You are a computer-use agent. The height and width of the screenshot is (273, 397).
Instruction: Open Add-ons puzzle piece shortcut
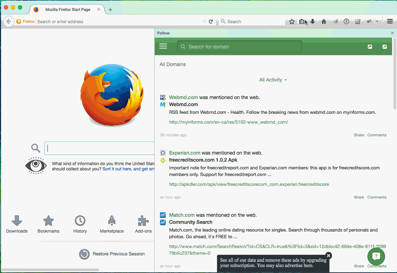[143, 224]
